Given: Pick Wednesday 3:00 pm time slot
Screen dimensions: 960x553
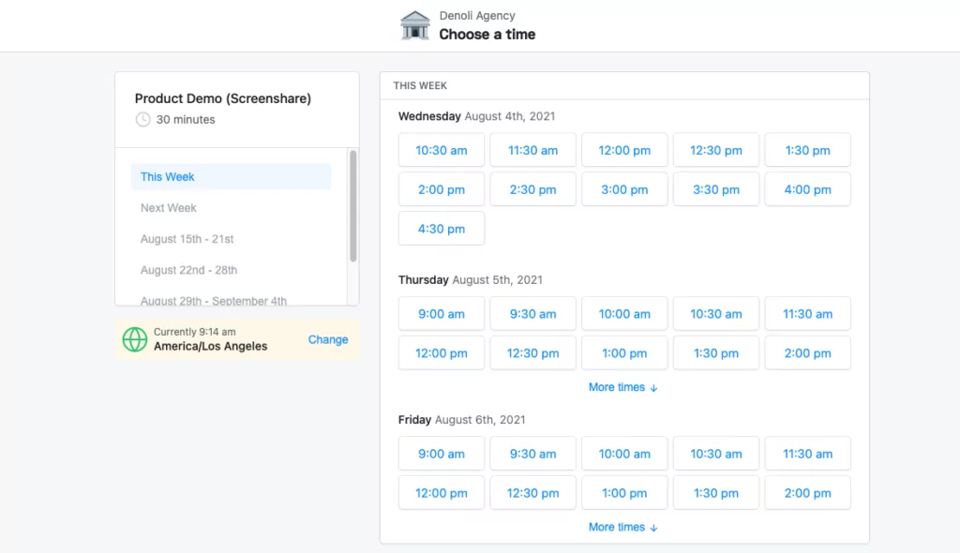Looking at the screenshot, I should (x=624, y=189).
